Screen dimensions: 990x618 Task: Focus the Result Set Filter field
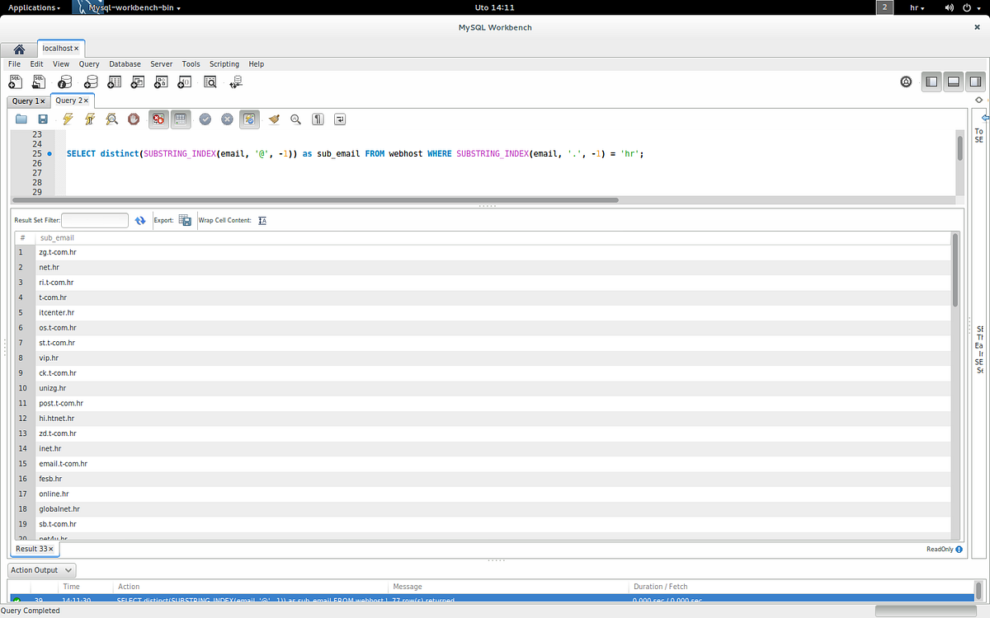95,221
